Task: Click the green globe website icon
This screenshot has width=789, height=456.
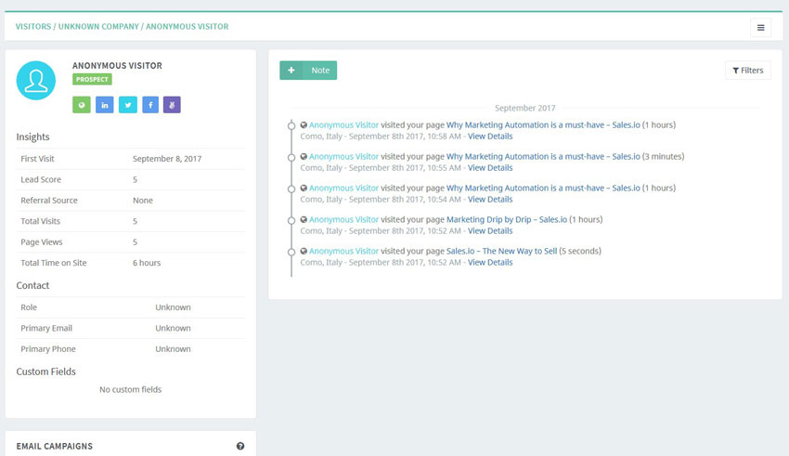Action: (x=81, y=105)
